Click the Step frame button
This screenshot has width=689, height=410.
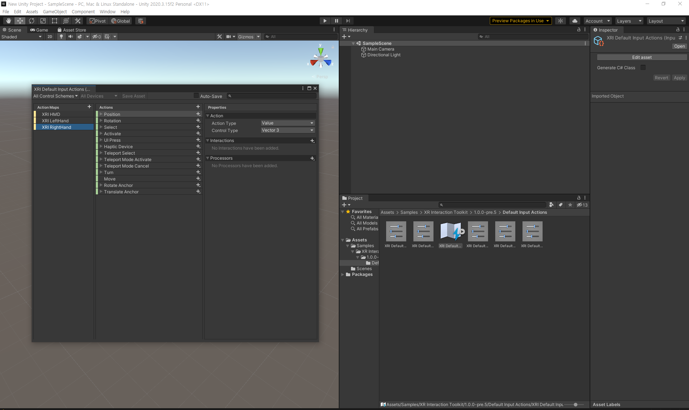(348, 21)
